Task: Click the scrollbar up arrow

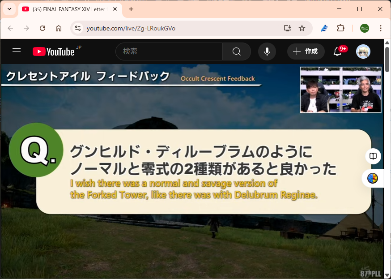Action: pyautogui.click(x=387, y=43)
